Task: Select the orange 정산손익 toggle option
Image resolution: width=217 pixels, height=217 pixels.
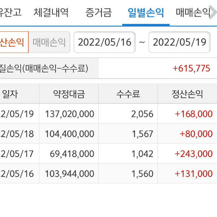Action: [13, 42]
